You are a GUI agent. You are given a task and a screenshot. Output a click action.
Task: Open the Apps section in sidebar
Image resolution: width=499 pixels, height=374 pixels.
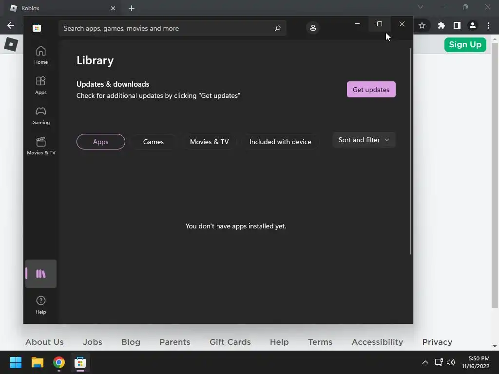pos(41,85)
